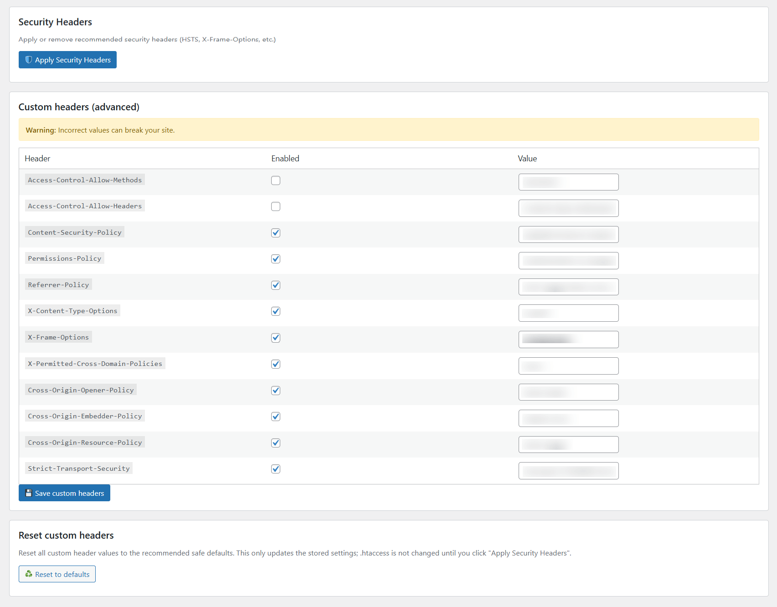Uncheck X-Frame-Options enabled checkbox
This screenshot has width=777, height=607.
coord(276,338)
